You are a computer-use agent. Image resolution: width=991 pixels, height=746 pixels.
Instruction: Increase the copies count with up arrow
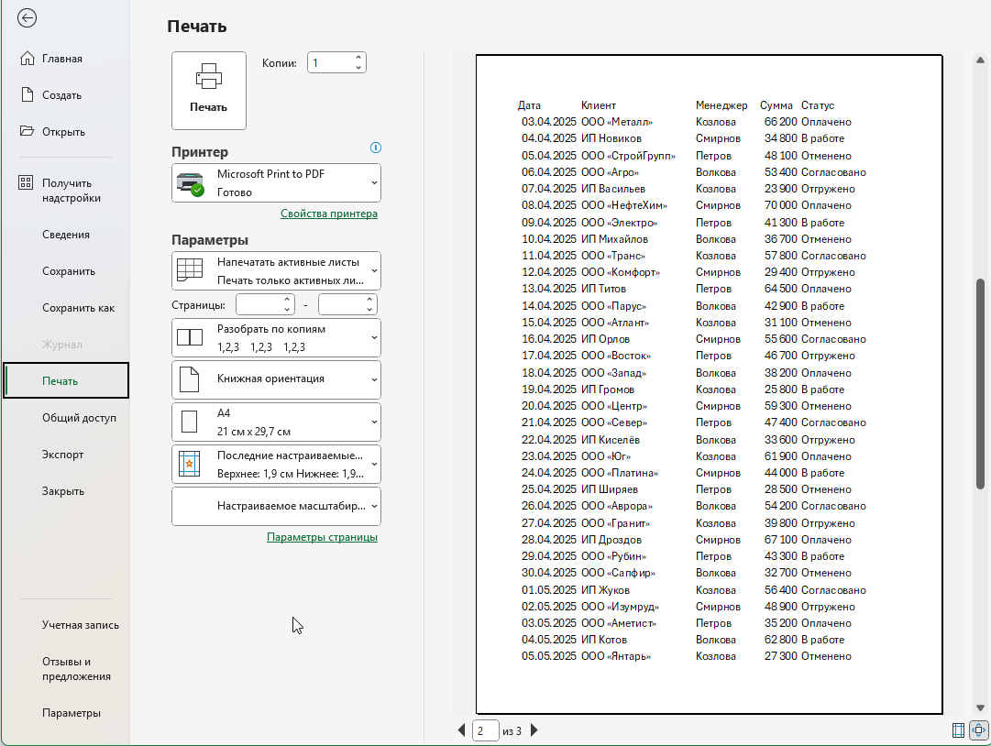(x=358, y=58)
